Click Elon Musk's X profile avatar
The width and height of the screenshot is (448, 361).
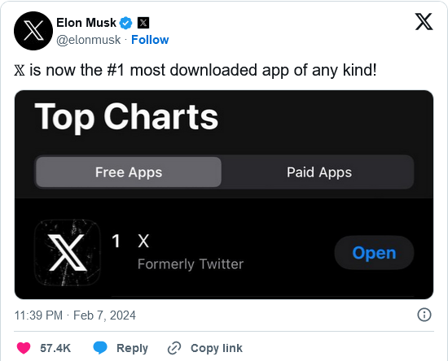[33, 31]
